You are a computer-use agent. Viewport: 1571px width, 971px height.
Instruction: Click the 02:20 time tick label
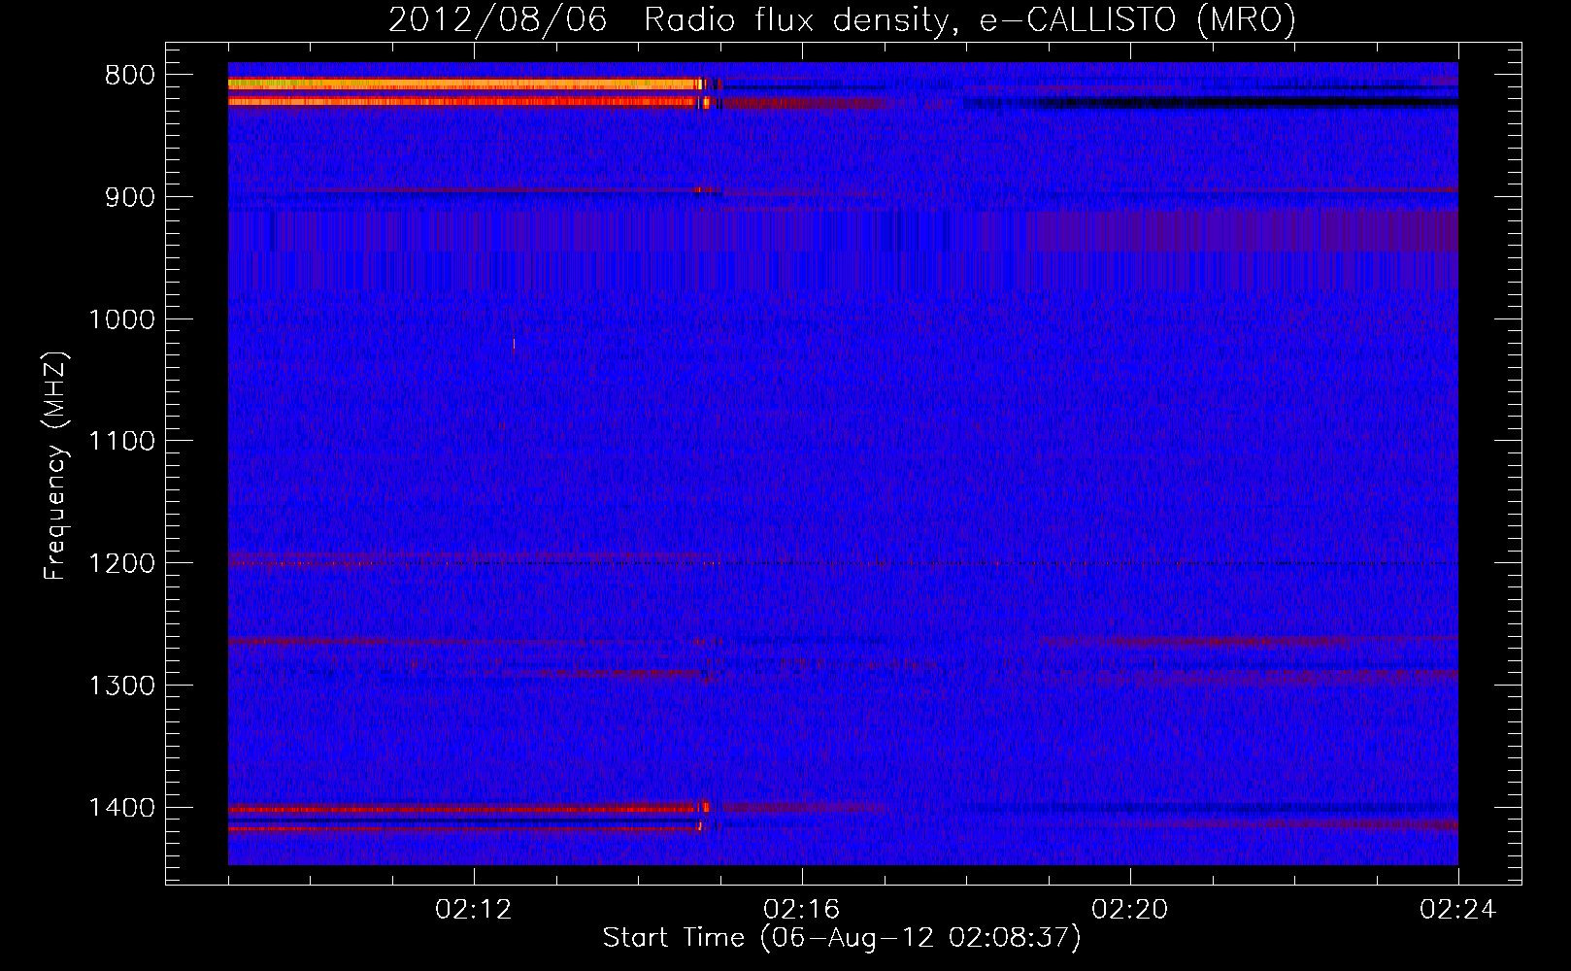point(1130,910)
